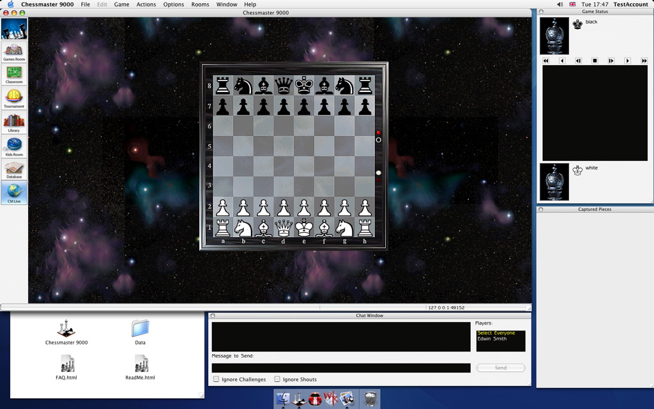
Task: Open Preview from the Dock
Action: pyautogui.click(x=347, y=399)
